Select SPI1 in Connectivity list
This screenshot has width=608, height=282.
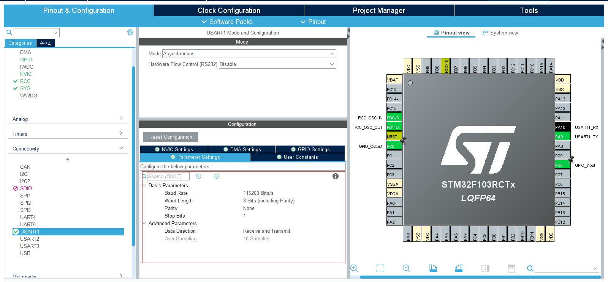pos(25,196)
